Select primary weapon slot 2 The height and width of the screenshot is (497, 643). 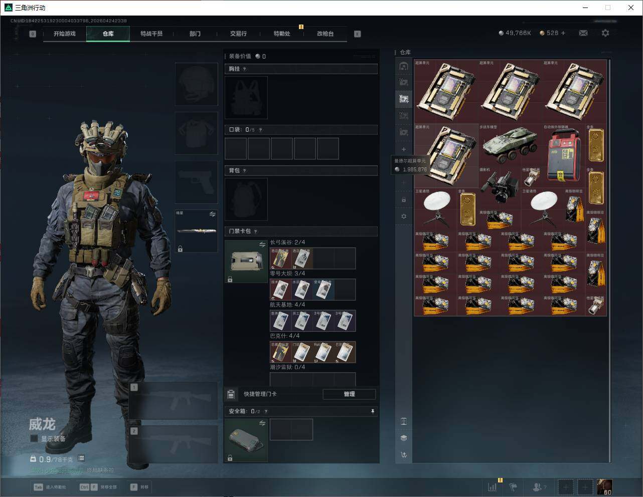point(173,444)
